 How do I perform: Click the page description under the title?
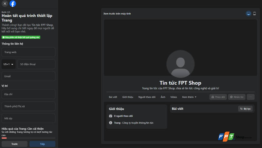click(x=180, y=88)
